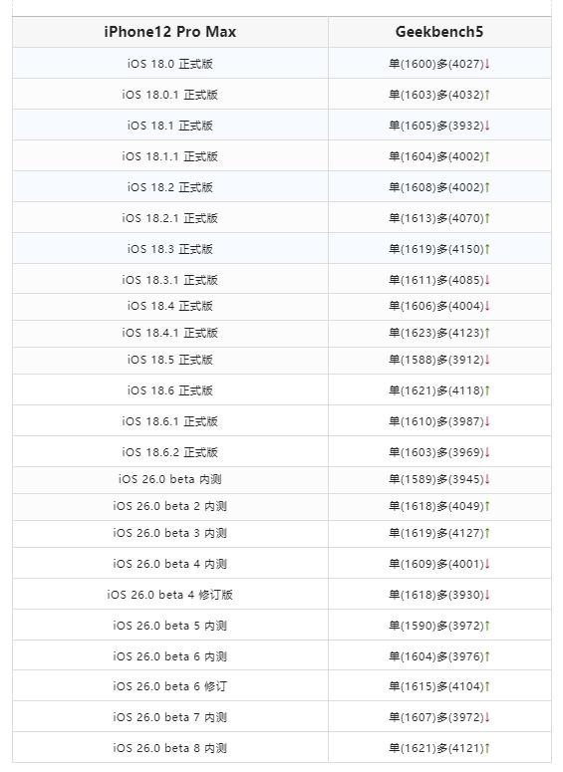The height and width of the screenshot is (772, 563).
Task: Click the iOS 26.0 beta 6 修订 label
Action: point(170,686)
